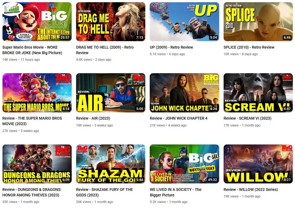295x208 pixels.
Task: Select the SPLICE 2010 video thumbnail
Action: [x=258, y=22]
